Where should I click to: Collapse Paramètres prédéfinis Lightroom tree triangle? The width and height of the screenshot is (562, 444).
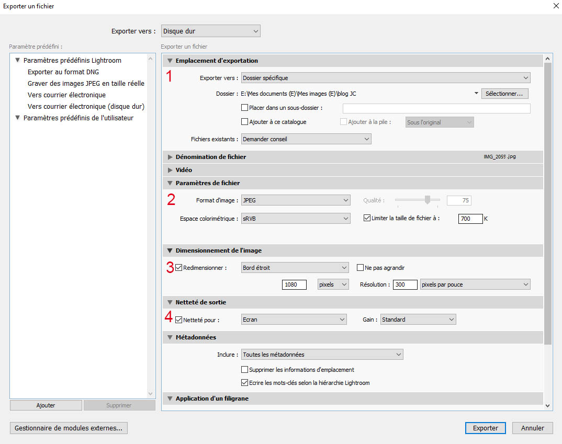[18, 61]
